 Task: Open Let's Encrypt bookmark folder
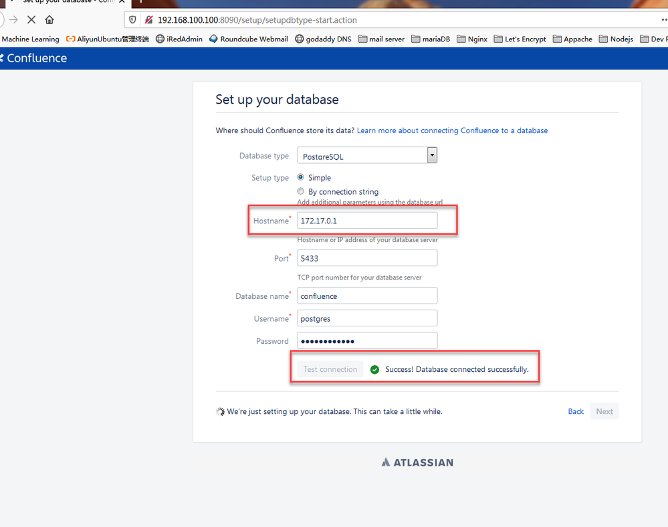[520, 39]
